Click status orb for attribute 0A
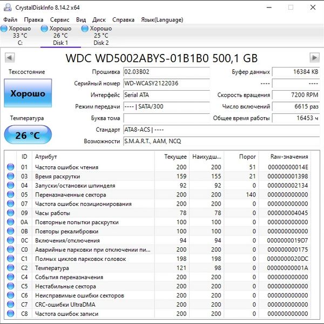This screenshot has width=324, height=324. [x=11, y=222]
